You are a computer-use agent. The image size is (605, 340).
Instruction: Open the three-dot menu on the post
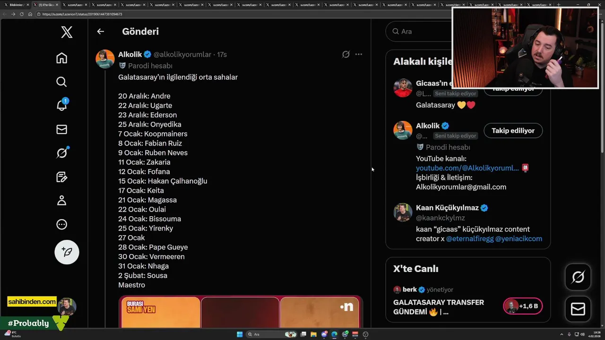[x=359, y=54]
